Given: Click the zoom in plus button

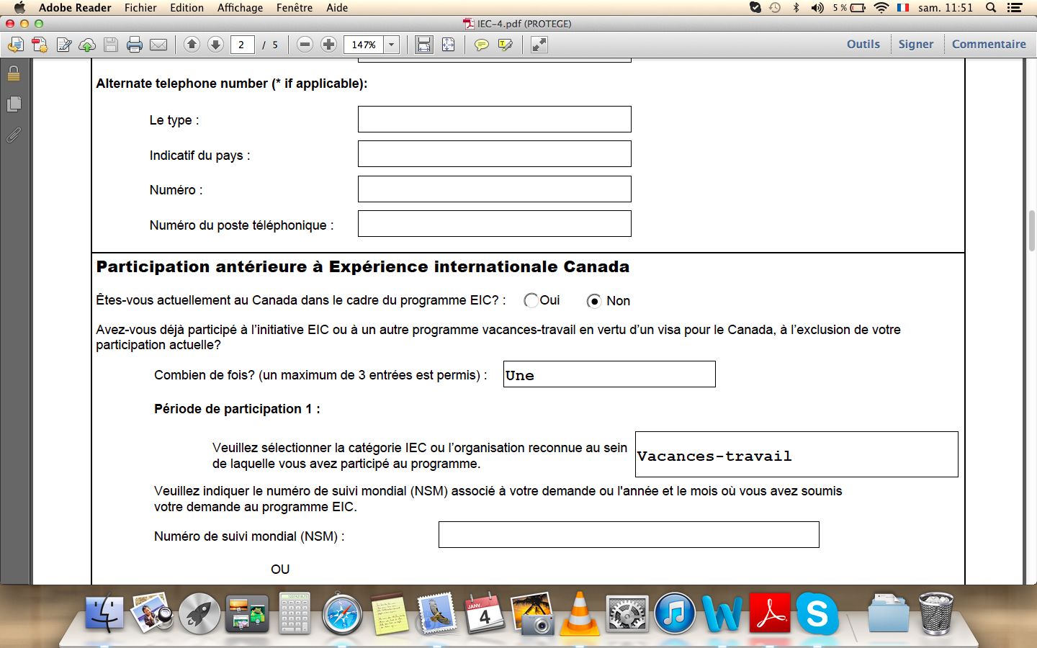Looking at the screenshot, I should pyautogui.click(x=328, y=45).
